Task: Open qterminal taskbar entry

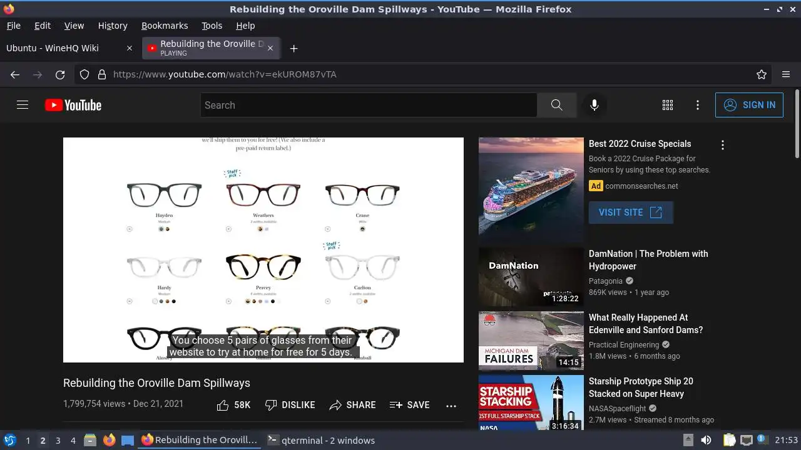Action: [321, 440]
